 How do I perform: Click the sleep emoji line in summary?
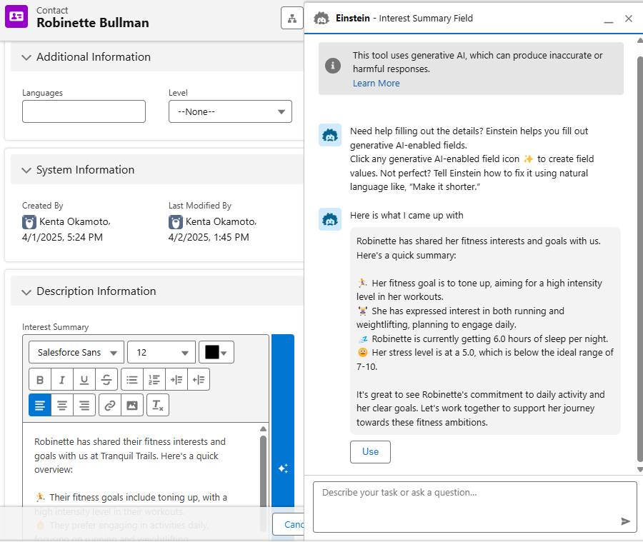[x=483, y=338]
